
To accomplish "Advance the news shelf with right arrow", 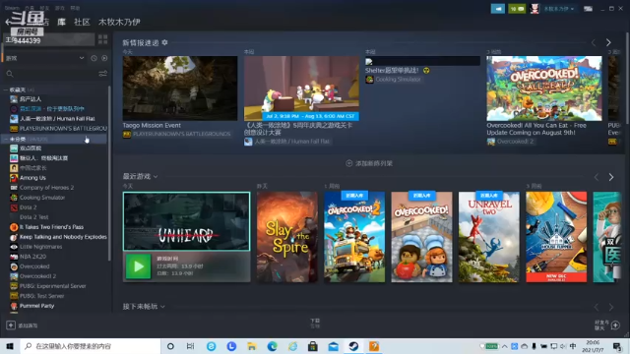I will (x=608, y=42).
